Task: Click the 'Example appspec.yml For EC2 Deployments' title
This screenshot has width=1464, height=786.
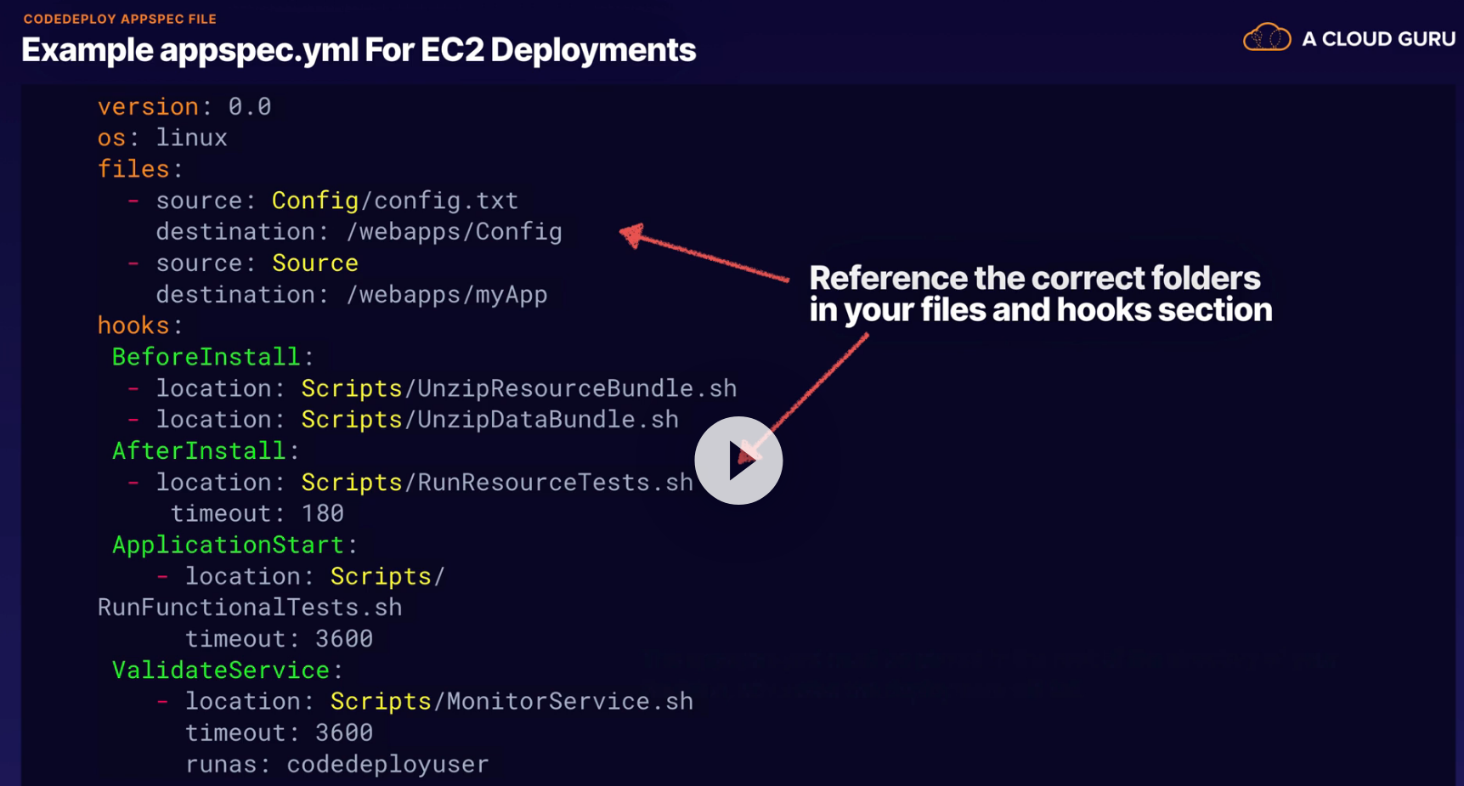Action: (x=359, y=50)
